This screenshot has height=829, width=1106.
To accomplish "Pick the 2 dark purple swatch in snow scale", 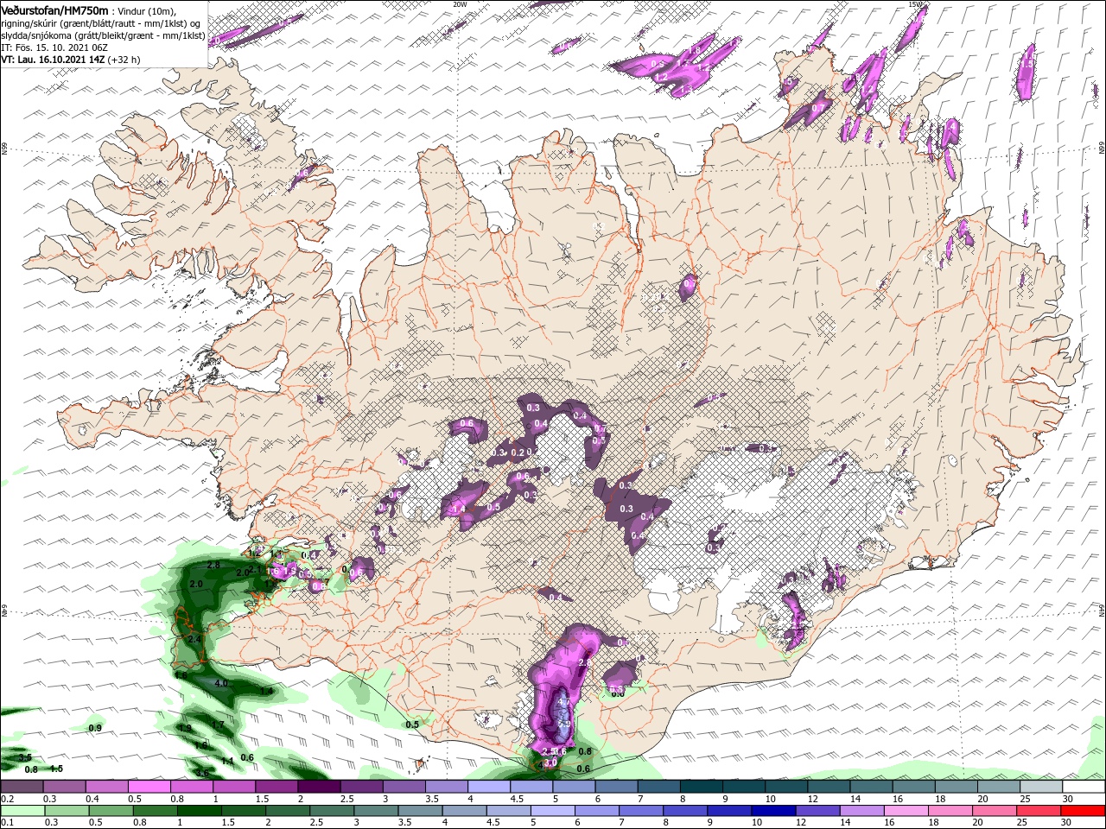I will click(x=319, y=787).
